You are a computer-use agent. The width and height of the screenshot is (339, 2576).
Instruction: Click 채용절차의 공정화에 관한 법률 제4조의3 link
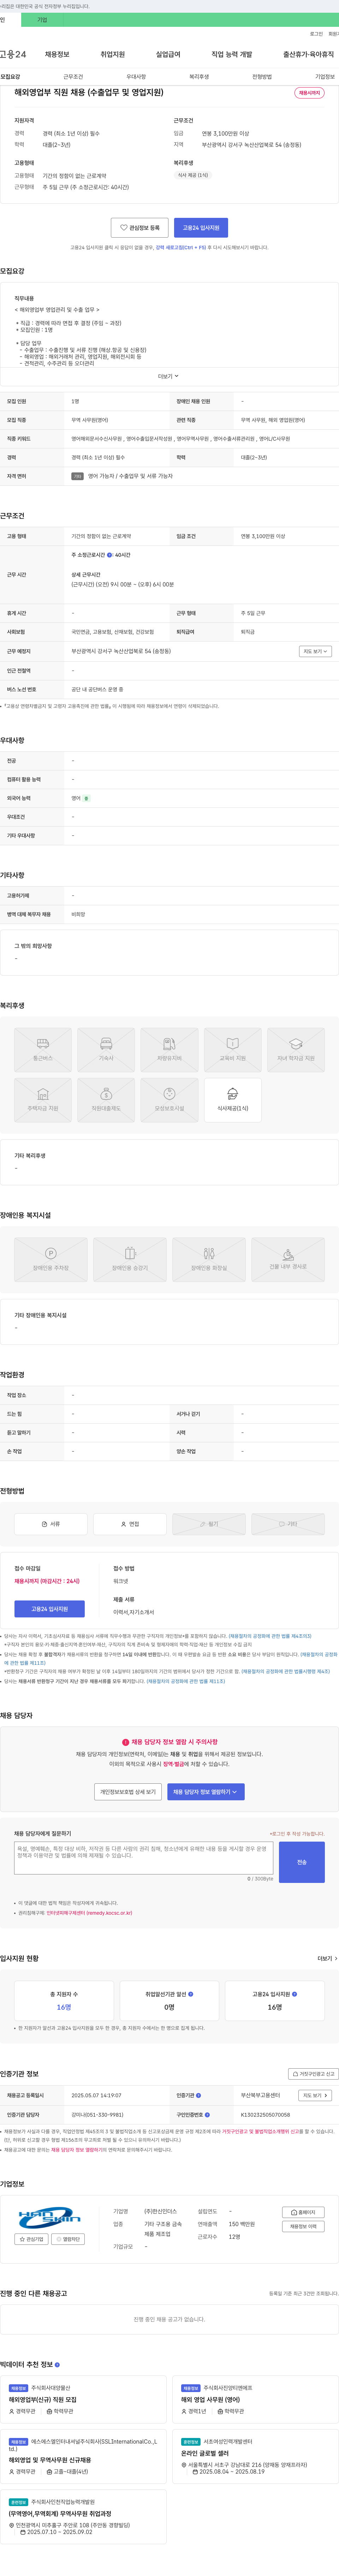pyautogui.click(x=270, y=1637)
